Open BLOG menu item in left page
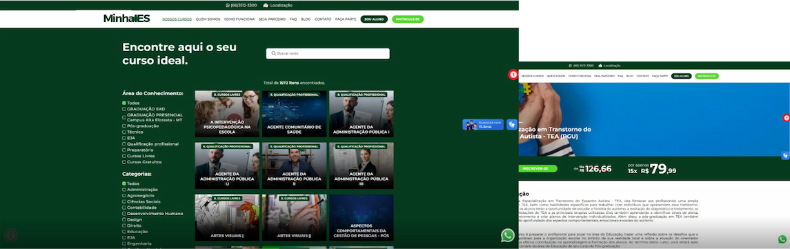Image resolution: width=790 pixels, height=249 pixels. pyautogui.click(x=306, y=19)
